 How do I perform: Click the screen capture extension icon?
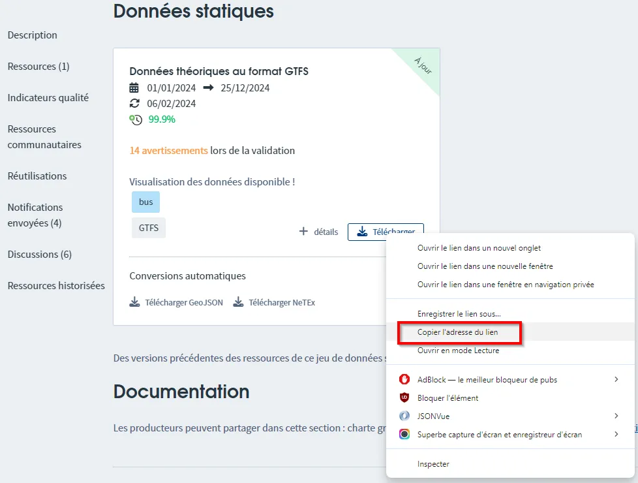tap(404, 434)
